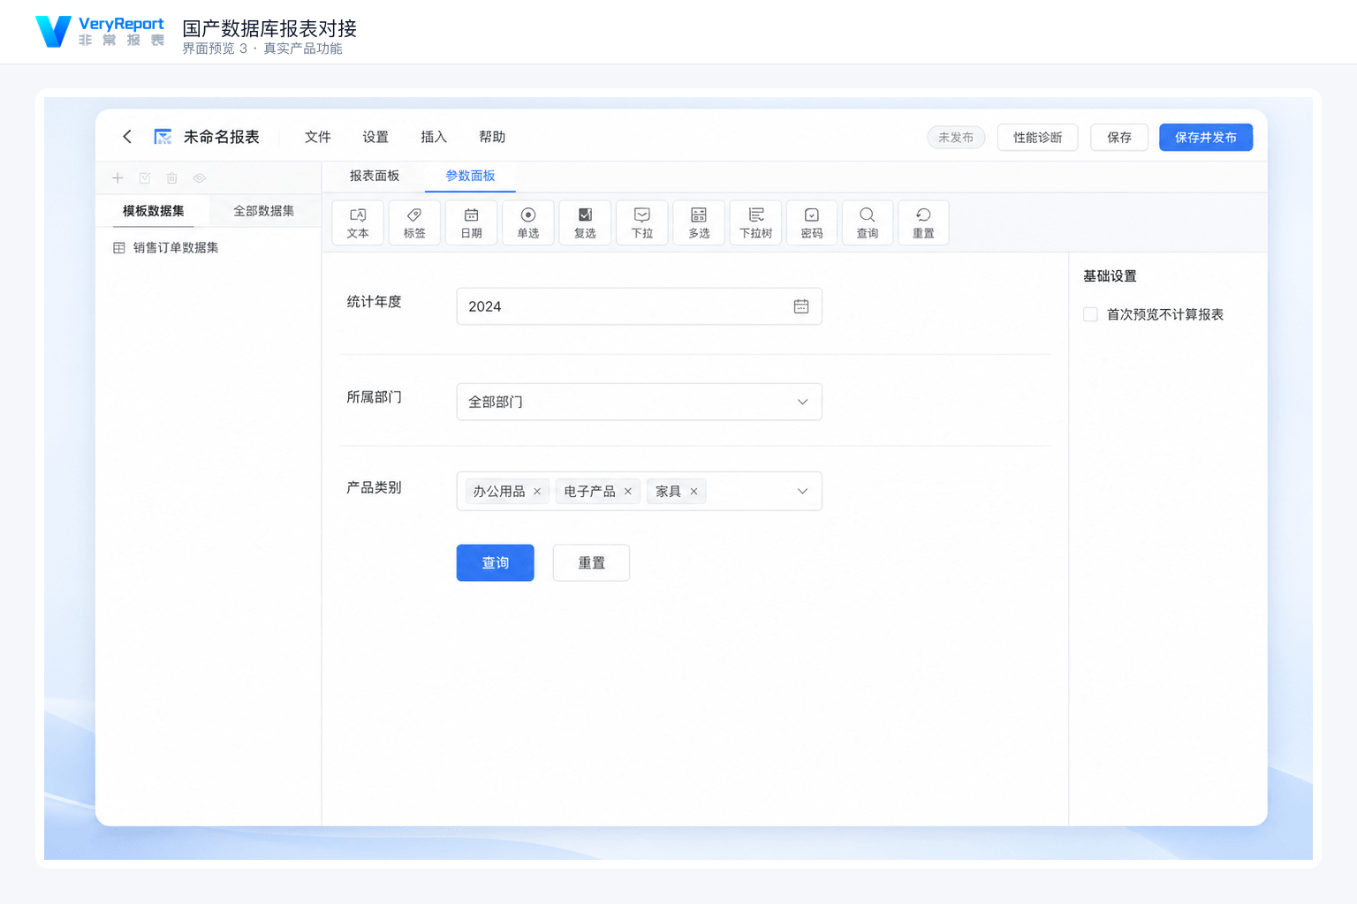Open the 插入 menu
The height and width of the screenshot is (904, 1357).
(434, 137)
